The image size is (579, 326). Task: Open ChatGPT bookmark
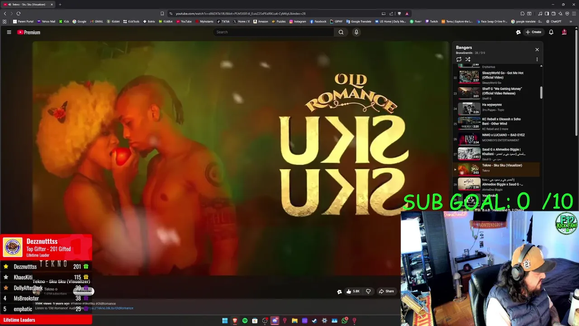553,21
